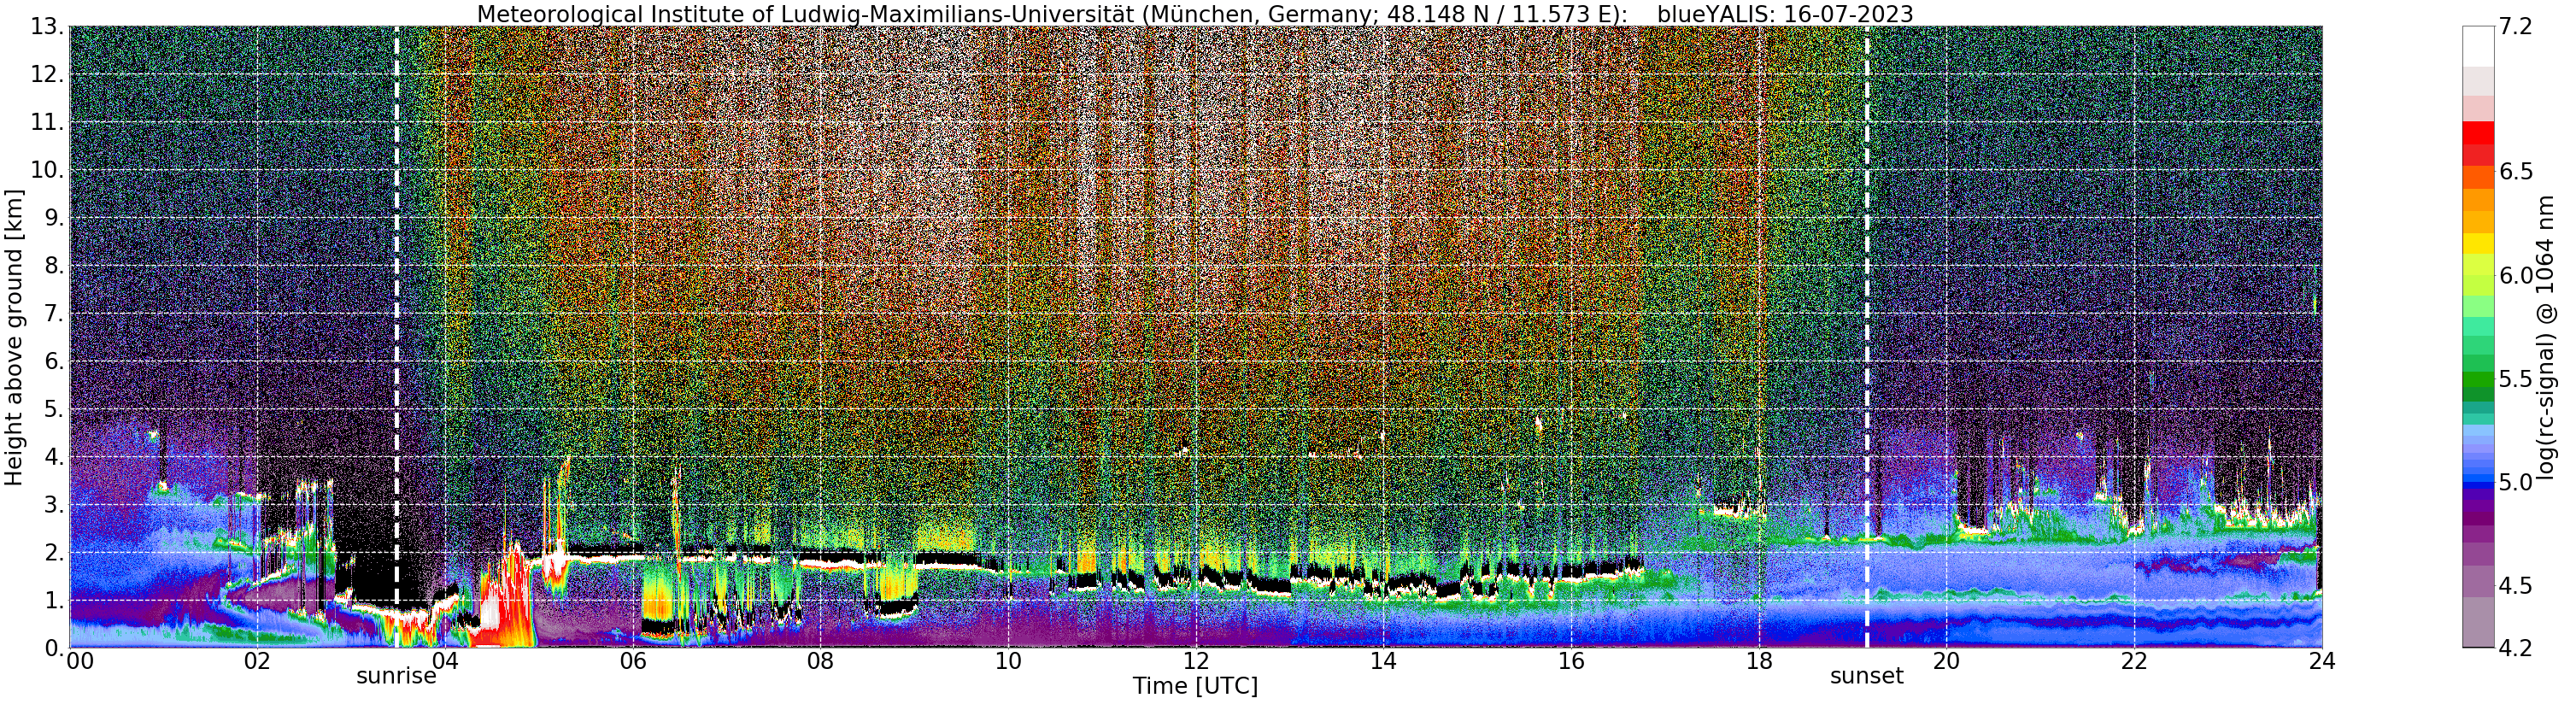Image resolution: width=2576 pixels, height=704 pixels.
Task: Click the height axis tick label '2.'
Action: tap(54, 552)
